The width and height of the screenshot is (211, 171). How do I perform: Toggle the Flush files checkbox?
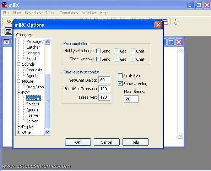pos(120,76)
